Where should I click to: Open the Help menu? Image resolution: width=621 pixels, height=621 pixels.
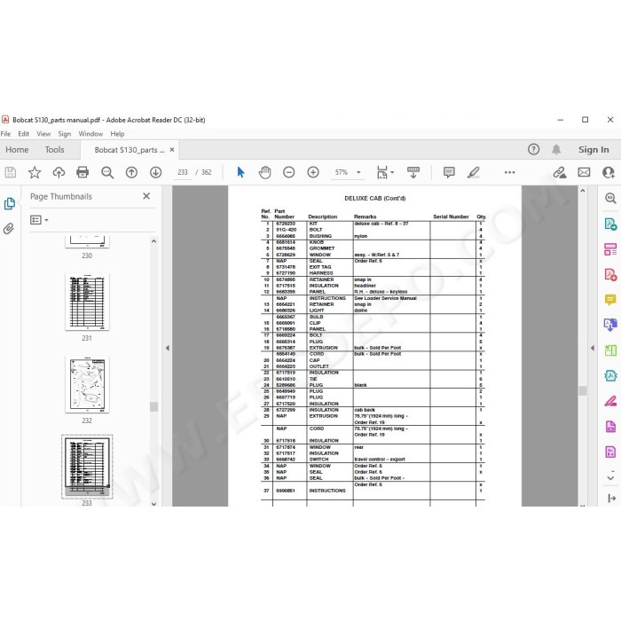pyautogui.click(x=117, y=134)
